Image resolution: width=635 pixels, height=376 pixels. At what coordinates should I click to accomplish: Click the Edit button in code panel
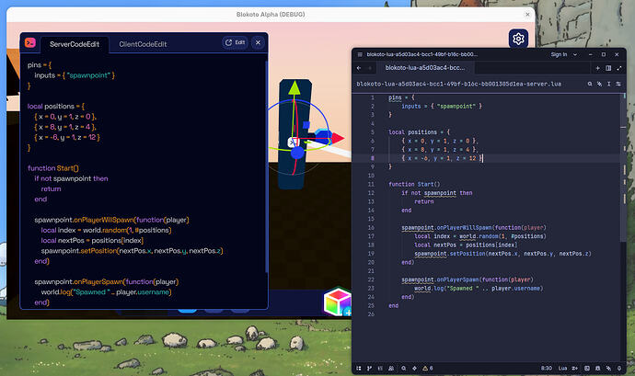click(235, 42)
